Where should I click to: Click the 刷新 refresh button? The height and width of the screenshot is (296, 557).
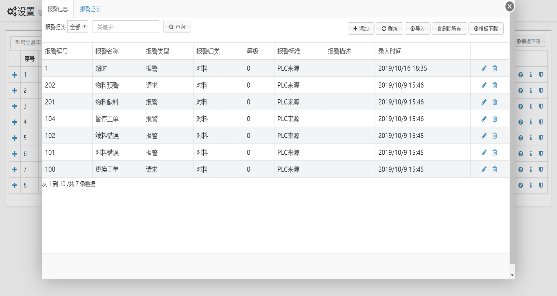pyautogui.click(x=389, y=28)
